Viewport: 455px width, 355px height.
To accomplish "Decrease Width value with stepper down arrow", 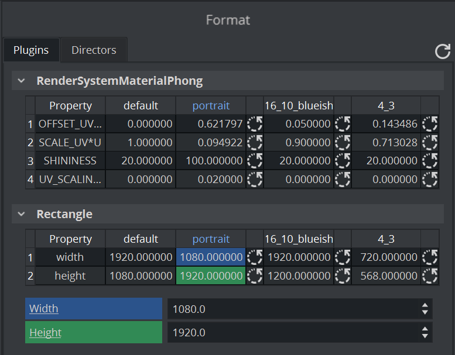I will pyautogui.click(x=425, y=313).
